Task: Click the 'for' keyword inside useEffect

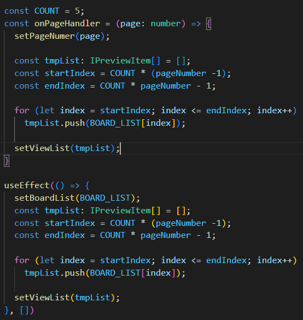Action: (x=22, y=260)
